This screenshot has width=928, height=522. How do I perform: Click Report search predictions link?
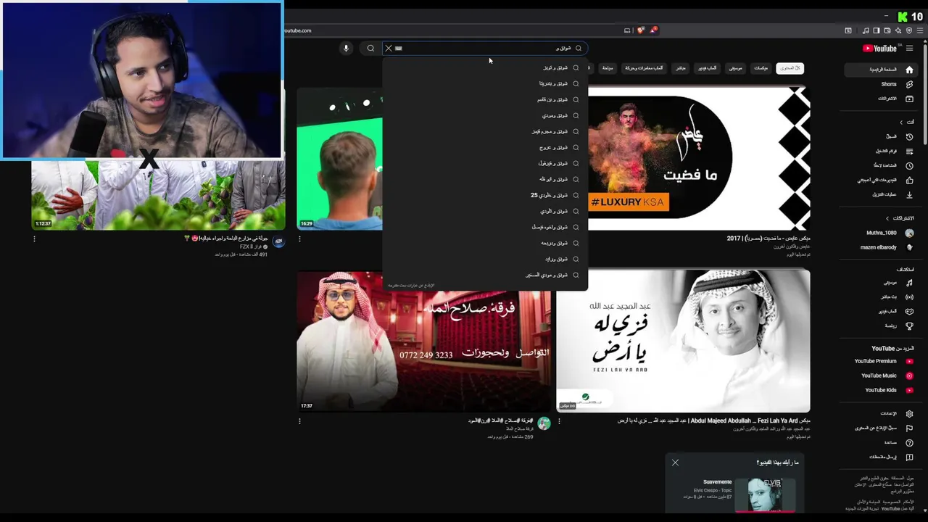coord(412,286)
